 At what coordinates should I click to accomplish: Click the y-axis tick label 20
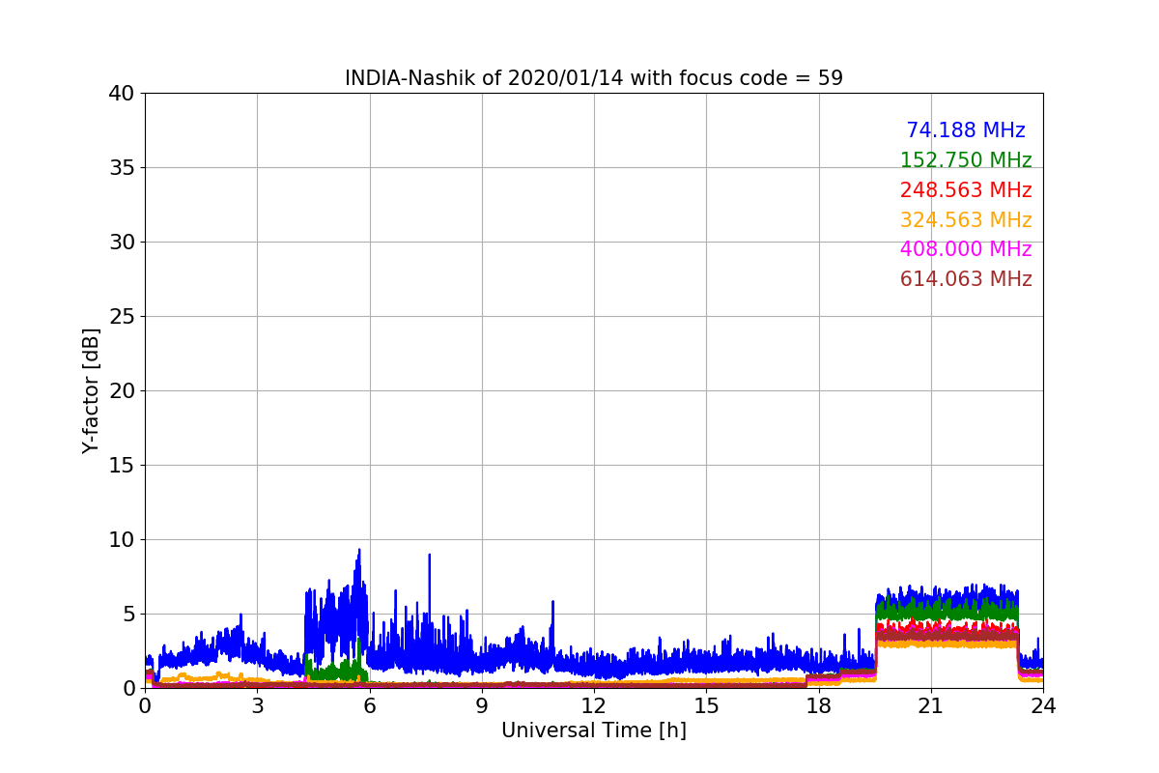click(122, 391)
